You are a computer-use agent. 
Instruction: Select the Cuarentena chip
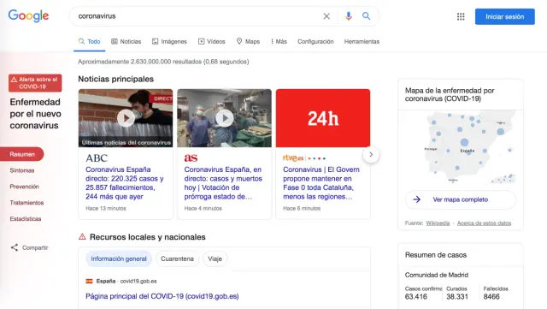pyautogui.click(x=177, y=258)
